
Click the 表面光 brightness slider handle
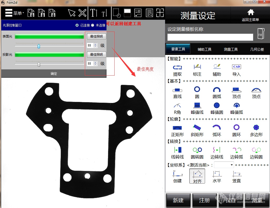coord(39,46)
